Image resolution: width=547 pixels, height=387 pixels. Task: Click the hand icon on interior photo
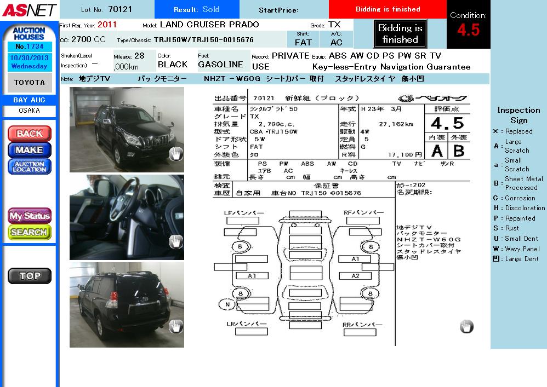175,241
